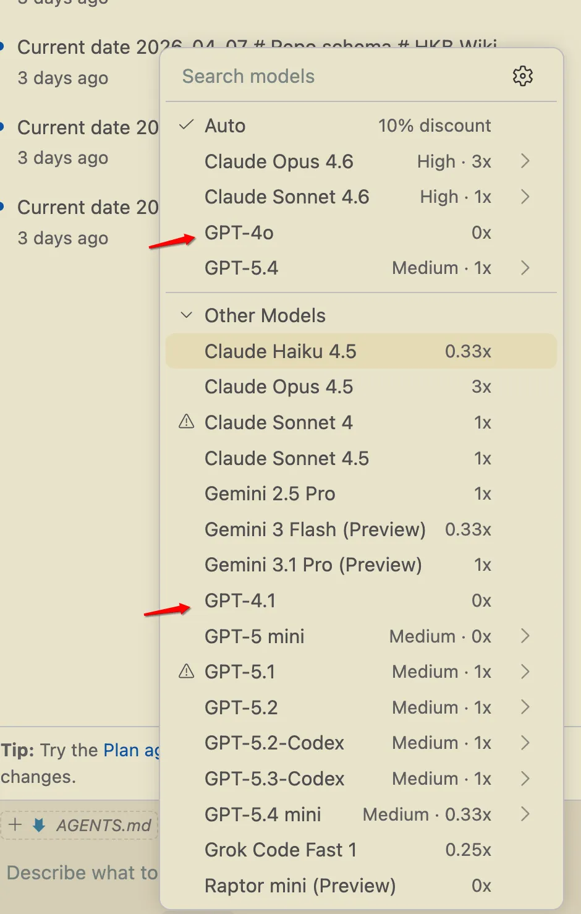Click warning icon beside GPT-5.1

coord(186,672)
